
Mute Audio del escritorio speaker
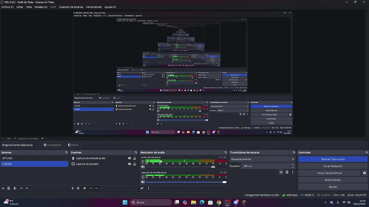pos(143,167)
